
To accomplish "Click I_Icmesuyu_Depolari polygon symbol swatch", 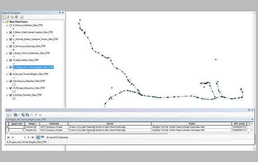I will [x=14, y=85].
